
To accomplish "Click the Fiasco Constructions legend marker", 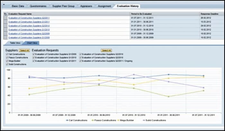I will click(x=93, y=120).
